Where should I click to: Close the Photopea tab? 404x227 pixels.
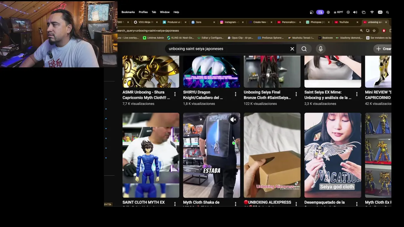pyautogui.click(x=329, y=22)
